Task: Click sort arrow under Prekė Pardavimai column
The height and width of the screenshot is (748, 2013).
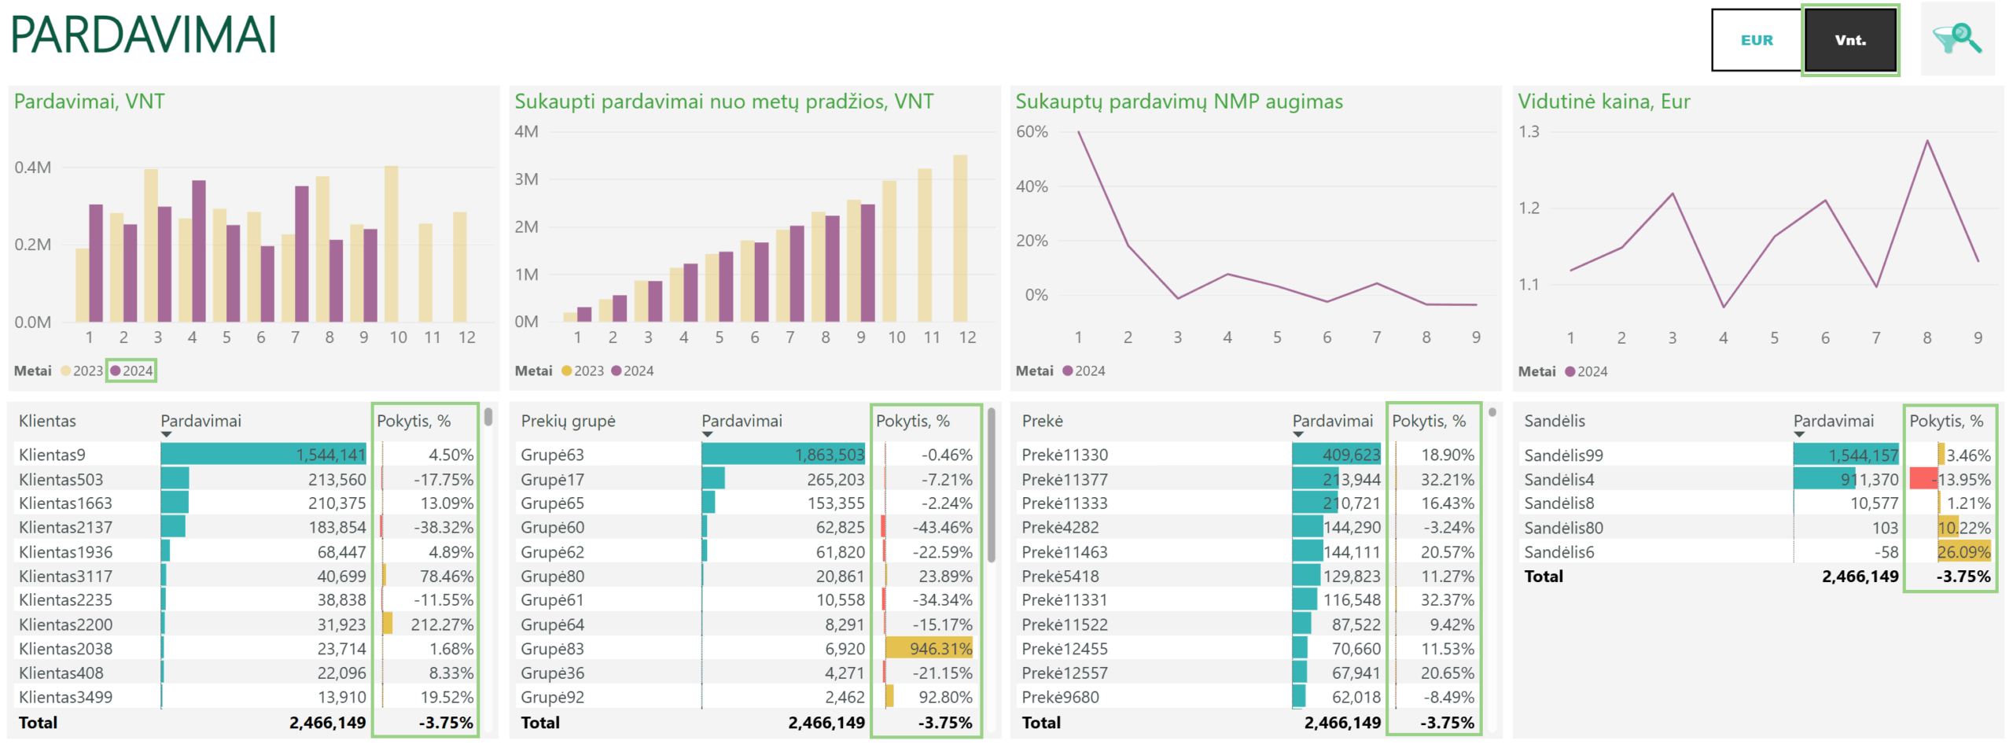Action: (1297, 435)
